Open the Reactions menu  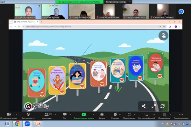(115, 114)
